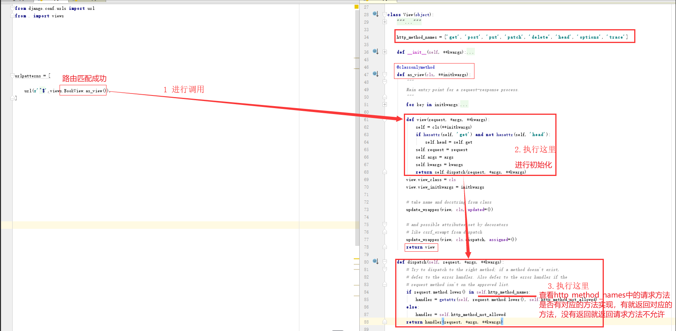
Task: Click the 'return view' statement
Action: pos(420,247)
